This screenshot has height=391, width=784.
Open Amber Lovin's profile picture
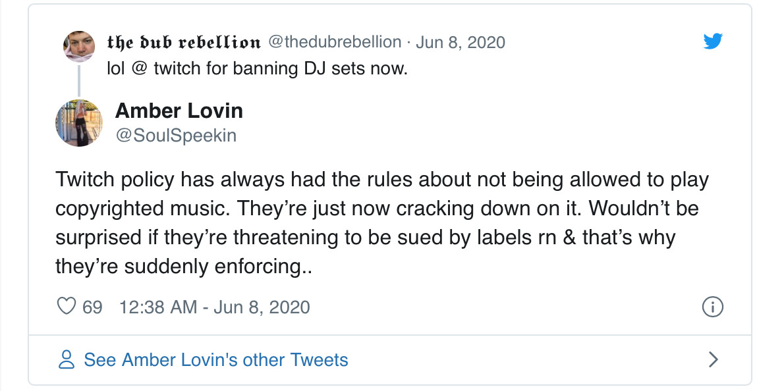point(78,123)
